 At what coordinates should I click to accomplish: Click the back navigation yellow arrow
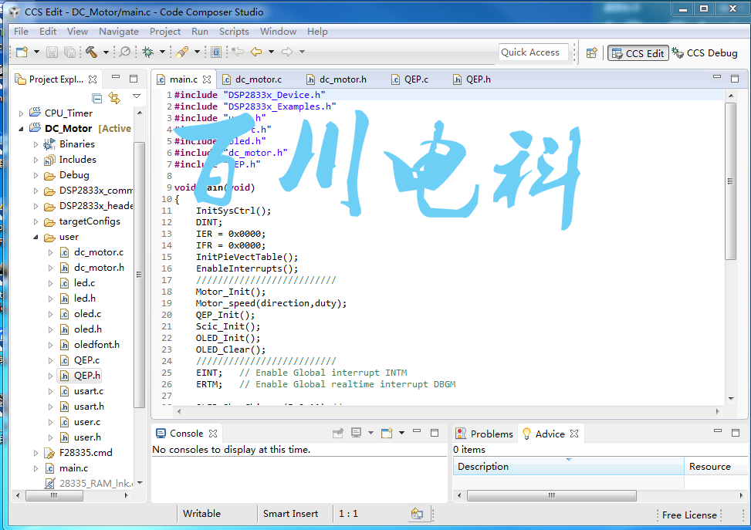click(256, 52)
